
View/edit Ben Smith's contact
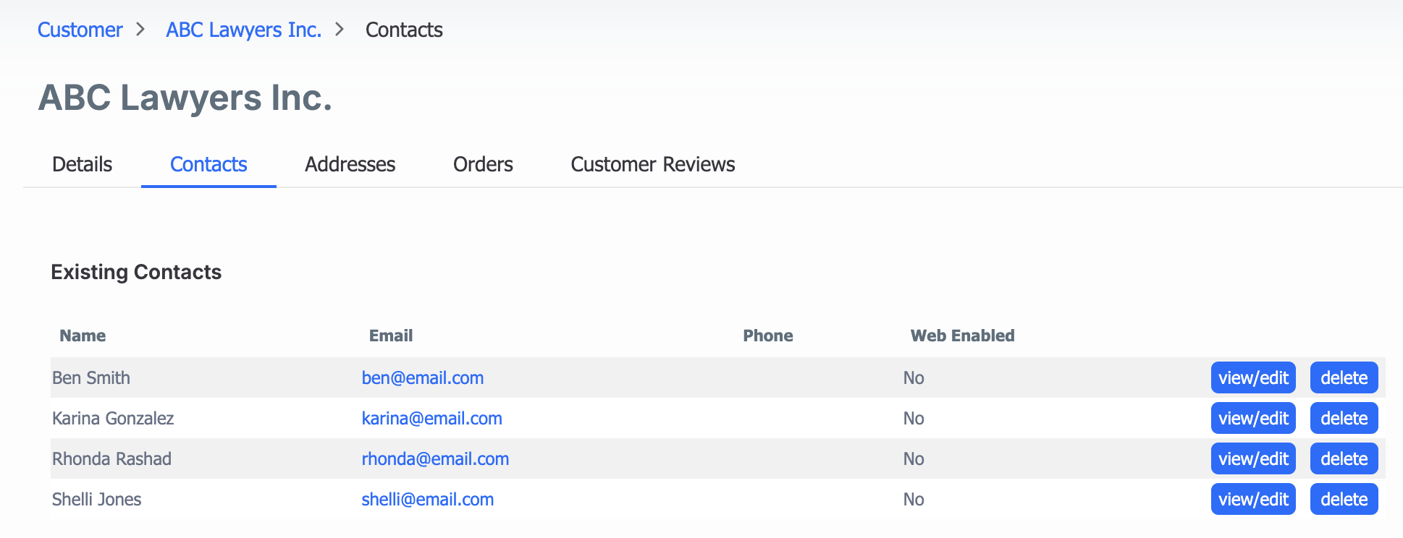pos(1253,377)
